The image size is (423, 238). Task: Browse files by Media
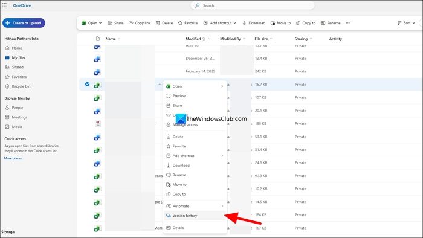13,127
